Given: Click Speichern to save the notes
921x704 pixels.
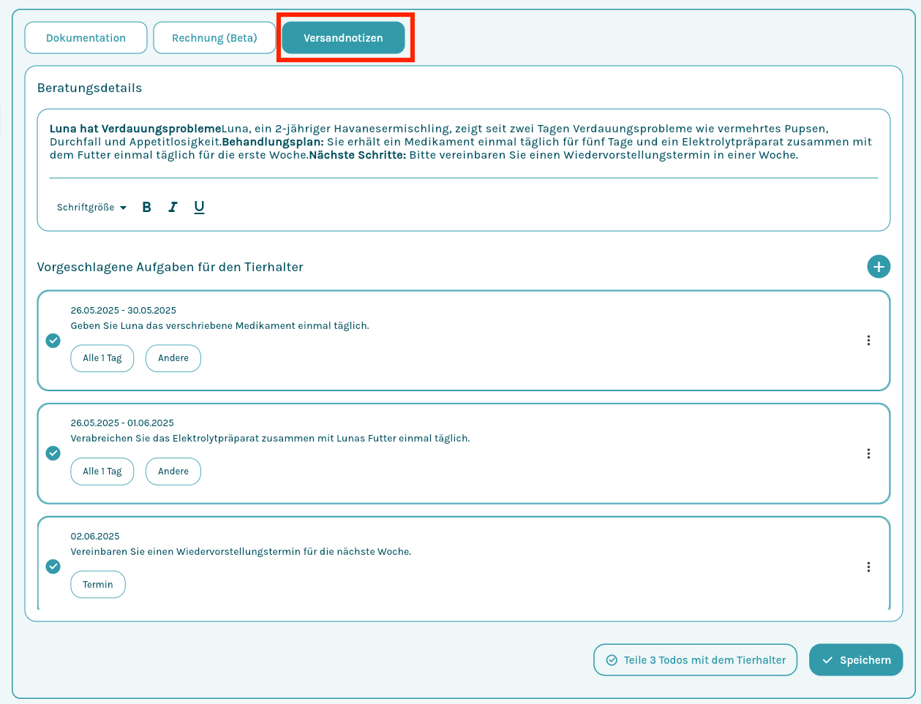Looking at the screenshot, I should (855, 660).
